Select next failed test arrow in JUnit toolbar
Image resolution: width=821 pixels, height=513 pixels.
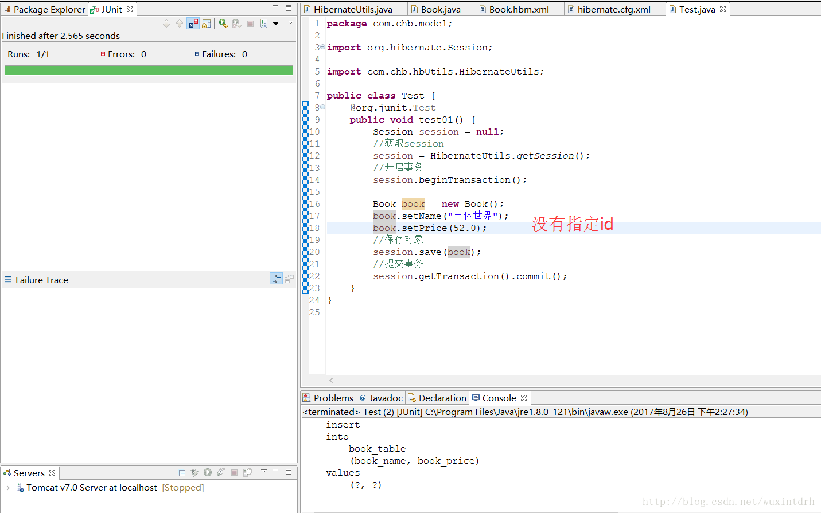click(x=166, y=24)
